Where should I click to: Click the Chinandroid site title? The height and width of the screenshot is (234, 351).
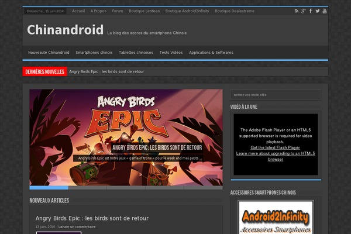(x=65, y=30)
